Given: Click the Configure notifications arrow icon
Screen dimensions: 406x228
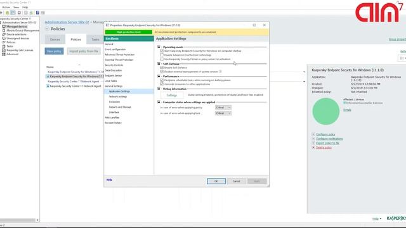Looking at the screenshot, I should click(313, 139).
